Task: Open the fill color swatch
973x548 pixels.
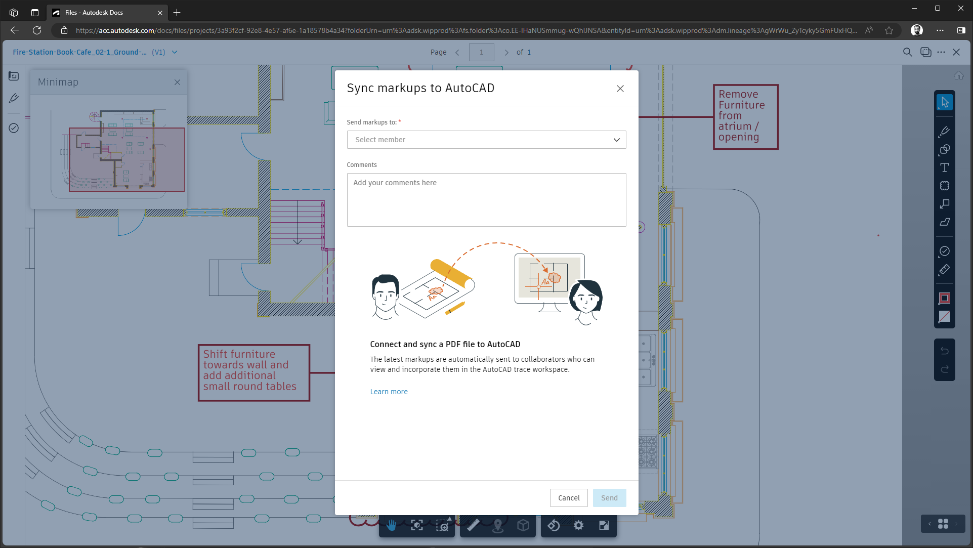Action: click(944, 317)
